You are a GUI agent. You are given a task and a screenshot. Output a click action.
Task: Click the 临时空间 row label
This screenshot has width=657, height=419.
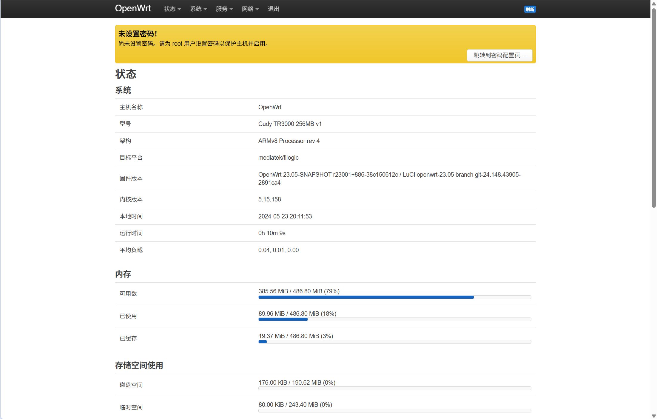(x=131, y=407)
